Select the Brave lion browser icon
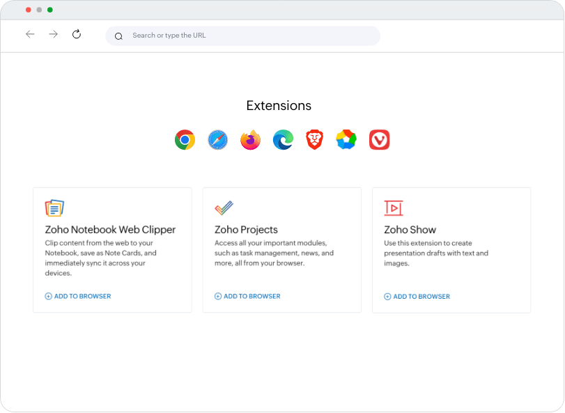The image size is (565, 413). pos(315,140)
